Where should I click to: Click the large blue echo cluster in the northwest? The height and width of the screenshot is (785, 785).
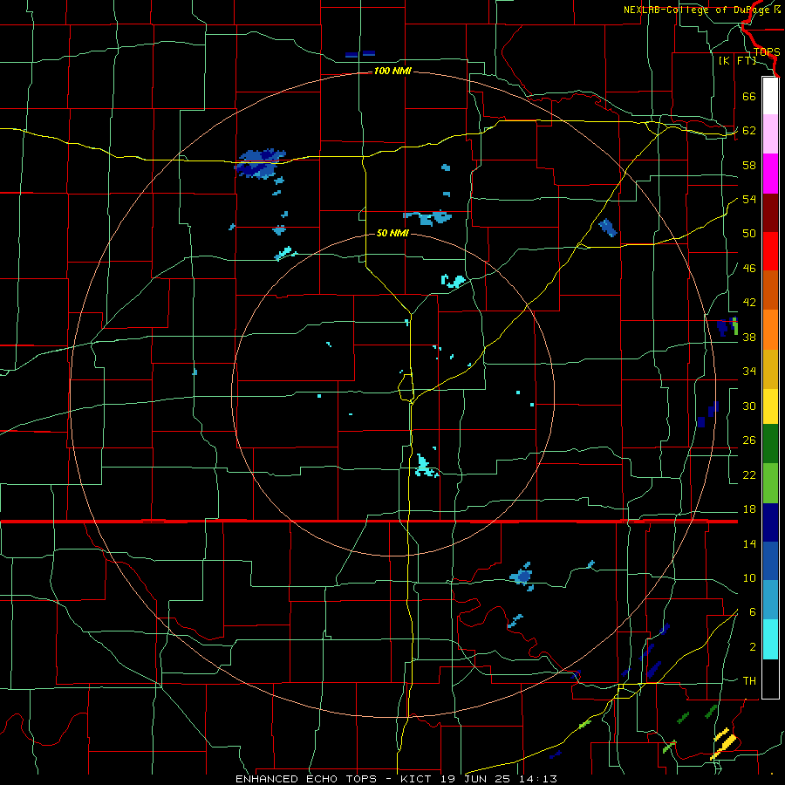point(260,164)
